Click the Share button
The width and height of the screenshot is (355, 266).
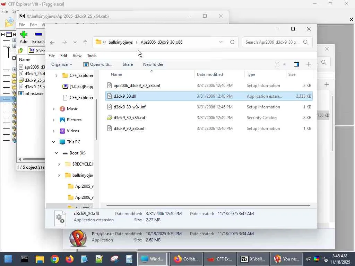pos(128,64)
